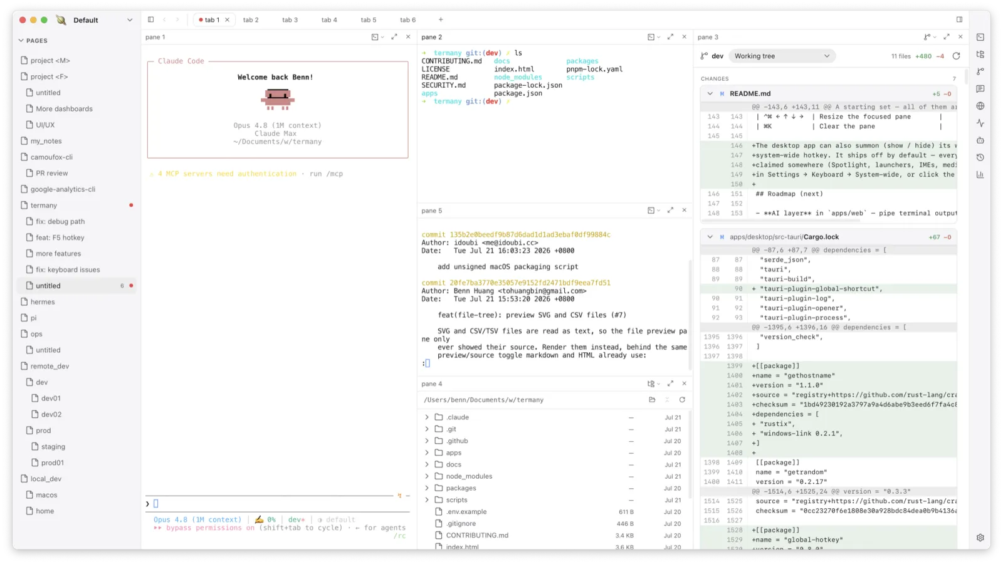Open the robot agent icon in right sidebar

980,140
